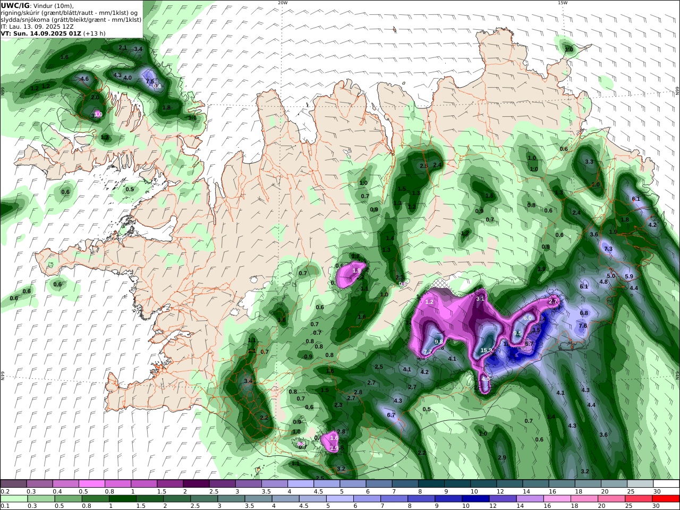Click the '7.6' value in the southeast

(x=583, y=326)
